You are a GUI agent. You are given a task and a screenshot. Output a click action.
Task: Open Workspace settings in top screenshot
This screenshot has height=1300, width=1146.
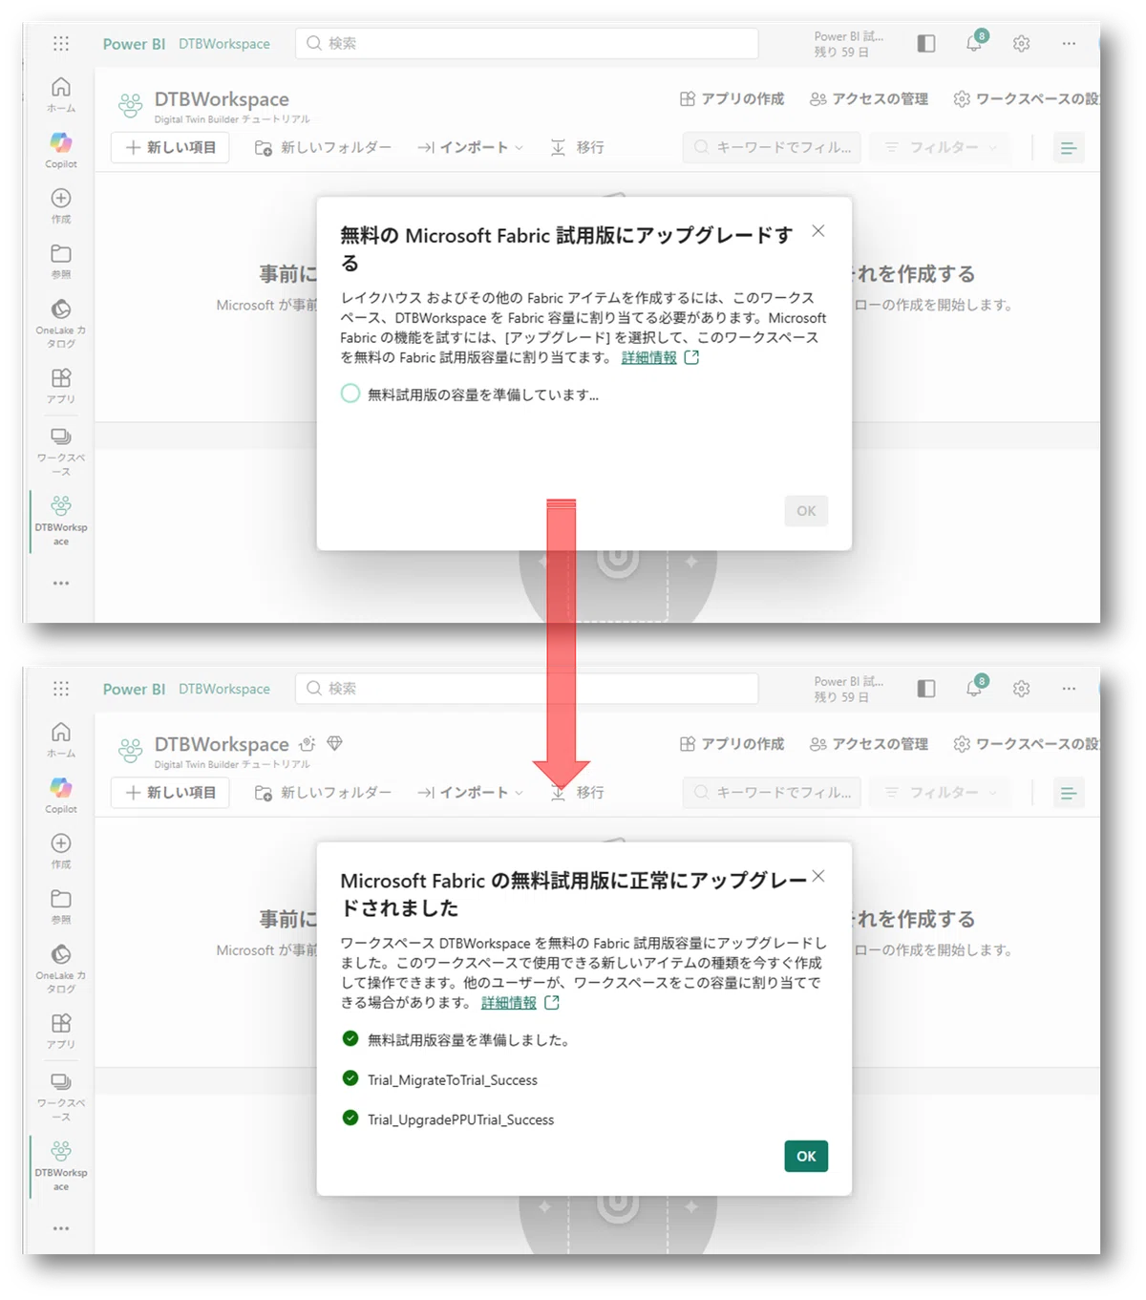[x=1027, y=99]
